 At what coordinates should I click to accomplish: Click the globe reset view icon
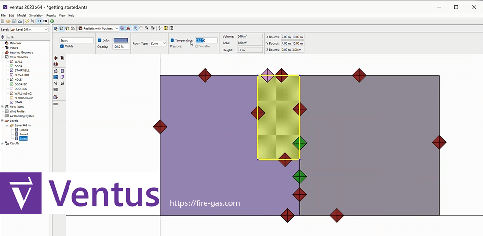(x=56, y=29)
